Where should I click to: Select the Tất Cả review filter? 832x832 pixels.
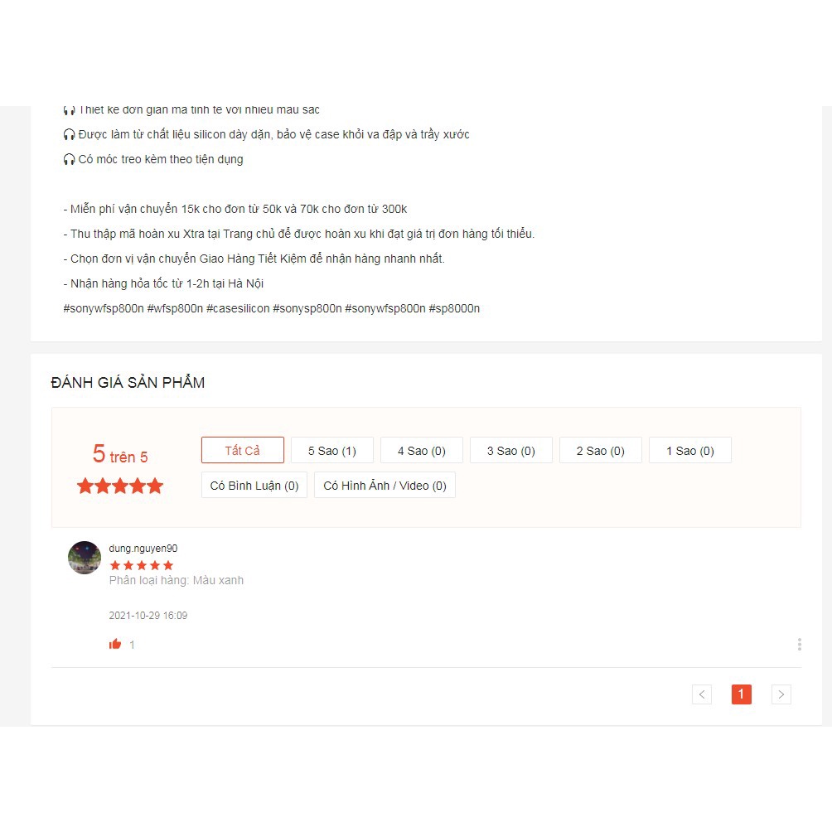click(x=243, y=451)
